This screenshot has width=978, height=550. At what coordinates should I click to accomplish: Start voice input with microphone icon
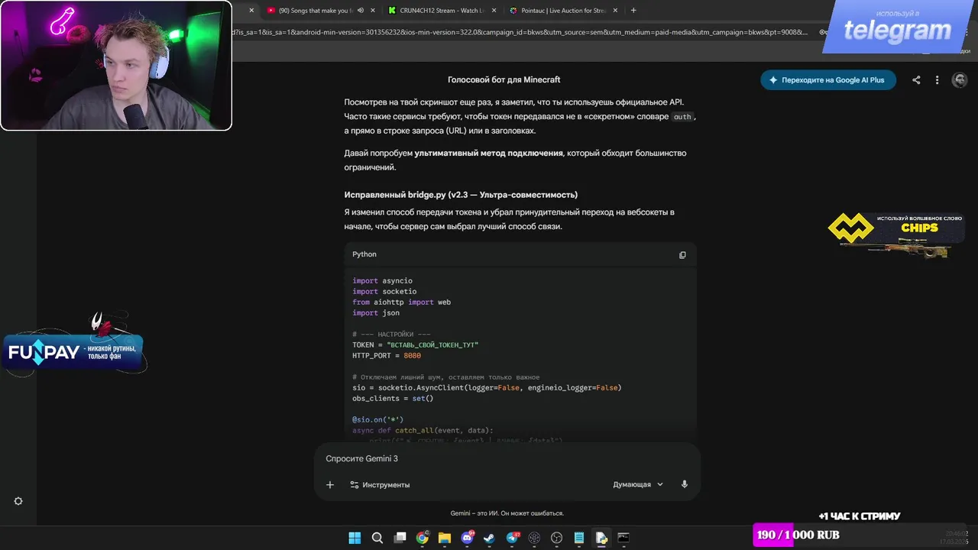[685, 485]
